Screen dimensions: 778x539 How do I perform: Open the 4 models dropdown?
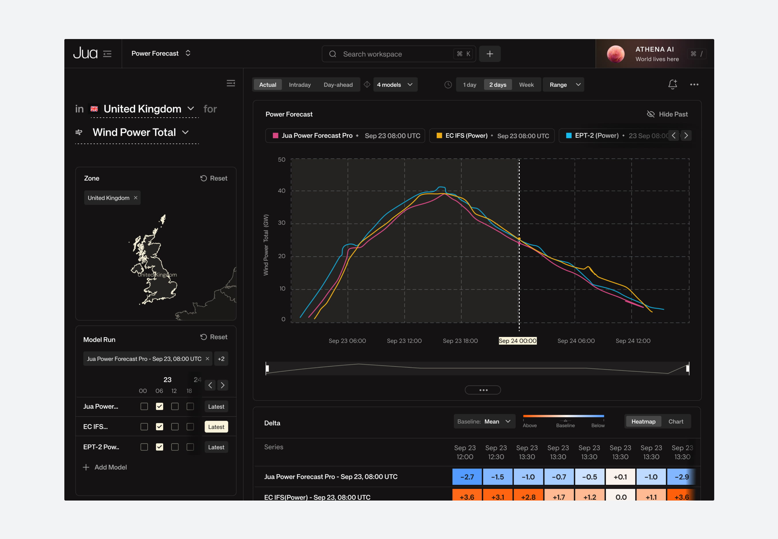[x=395, y=85]
